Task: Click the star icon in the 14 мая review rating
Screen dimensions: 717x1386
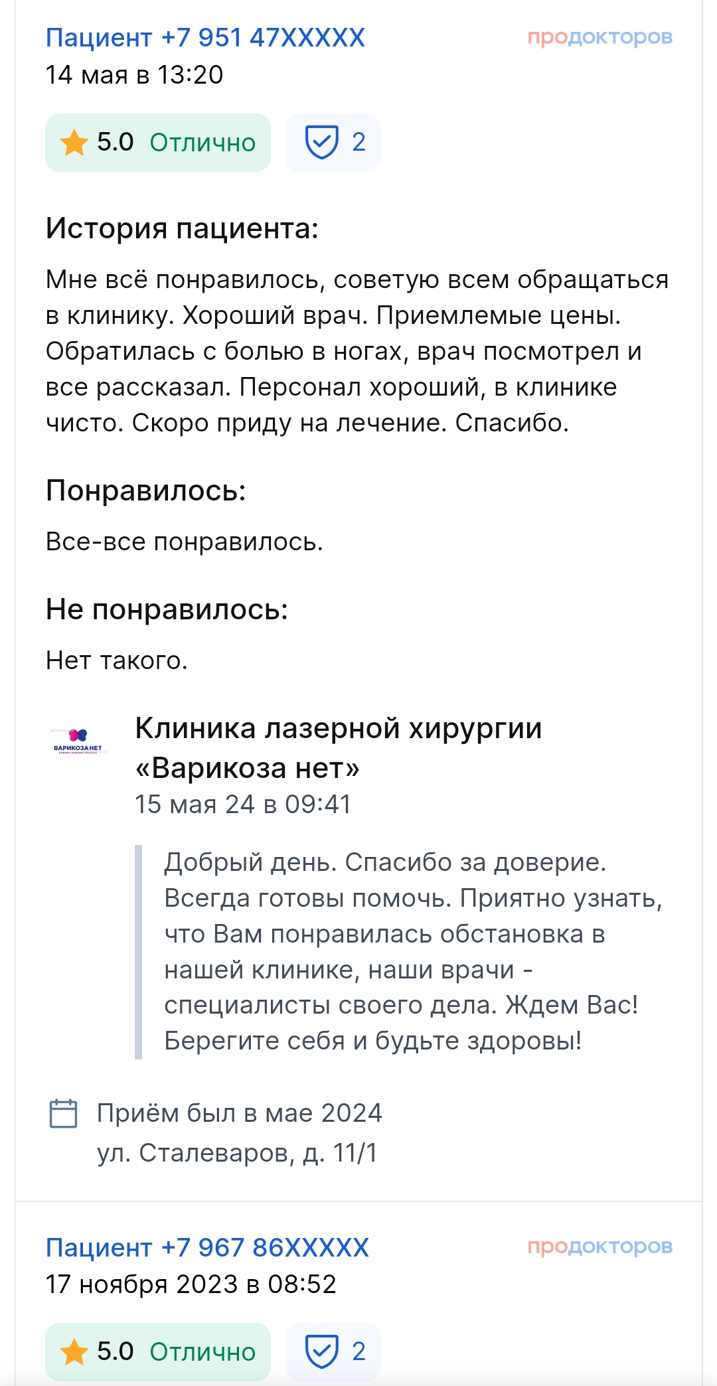Action: (74, 143)
